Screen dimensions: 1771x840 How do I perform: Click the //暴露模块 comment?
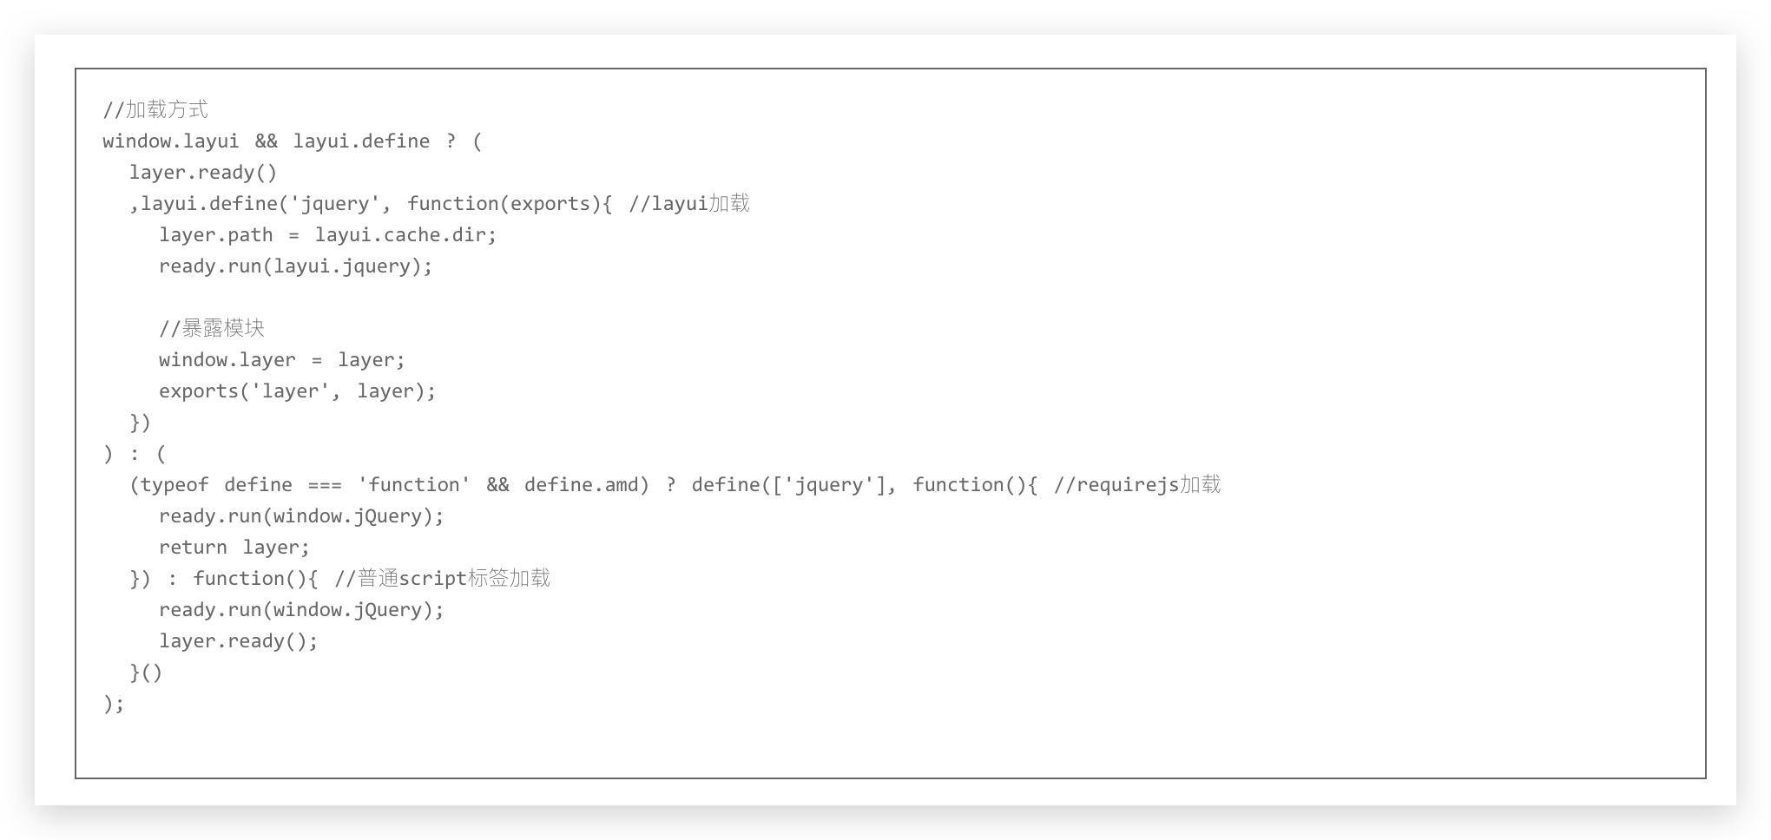212,329
